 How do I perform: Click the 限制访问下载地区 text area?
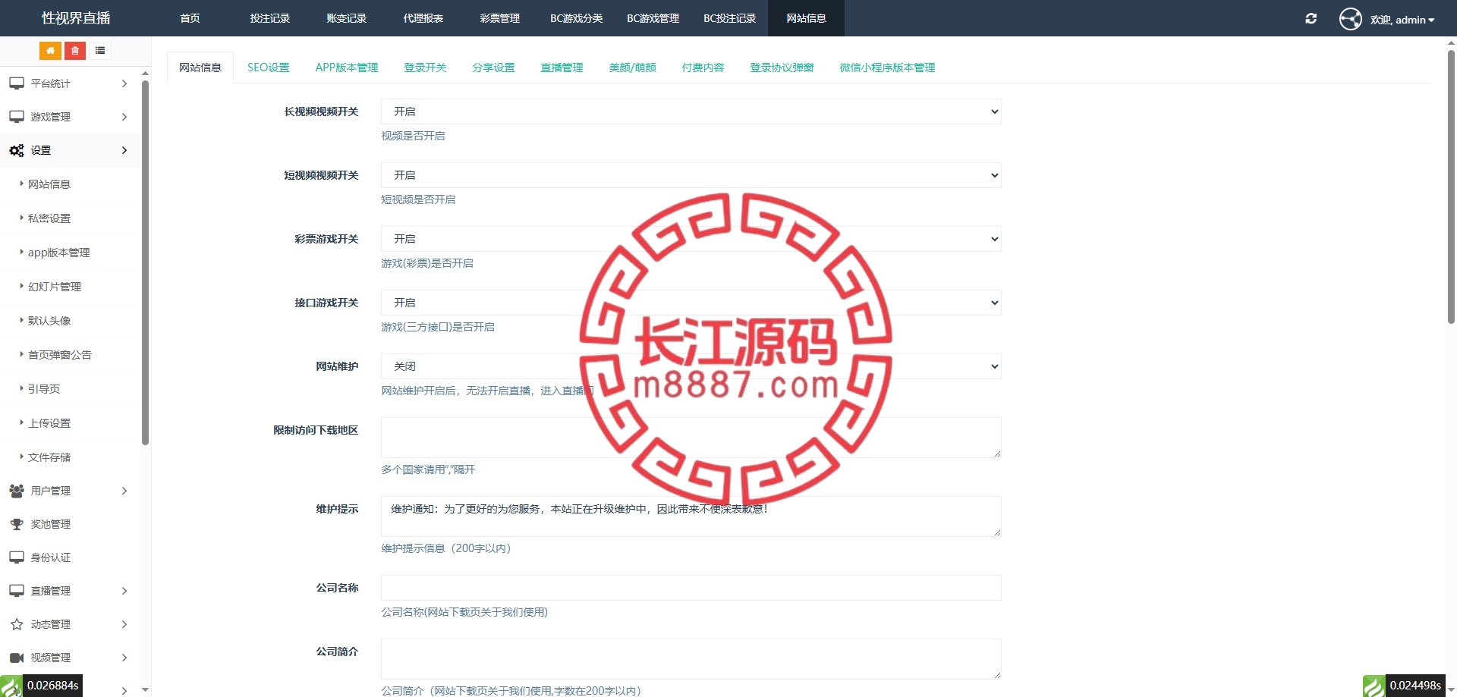pyautogui.click(x=691, y=438)
